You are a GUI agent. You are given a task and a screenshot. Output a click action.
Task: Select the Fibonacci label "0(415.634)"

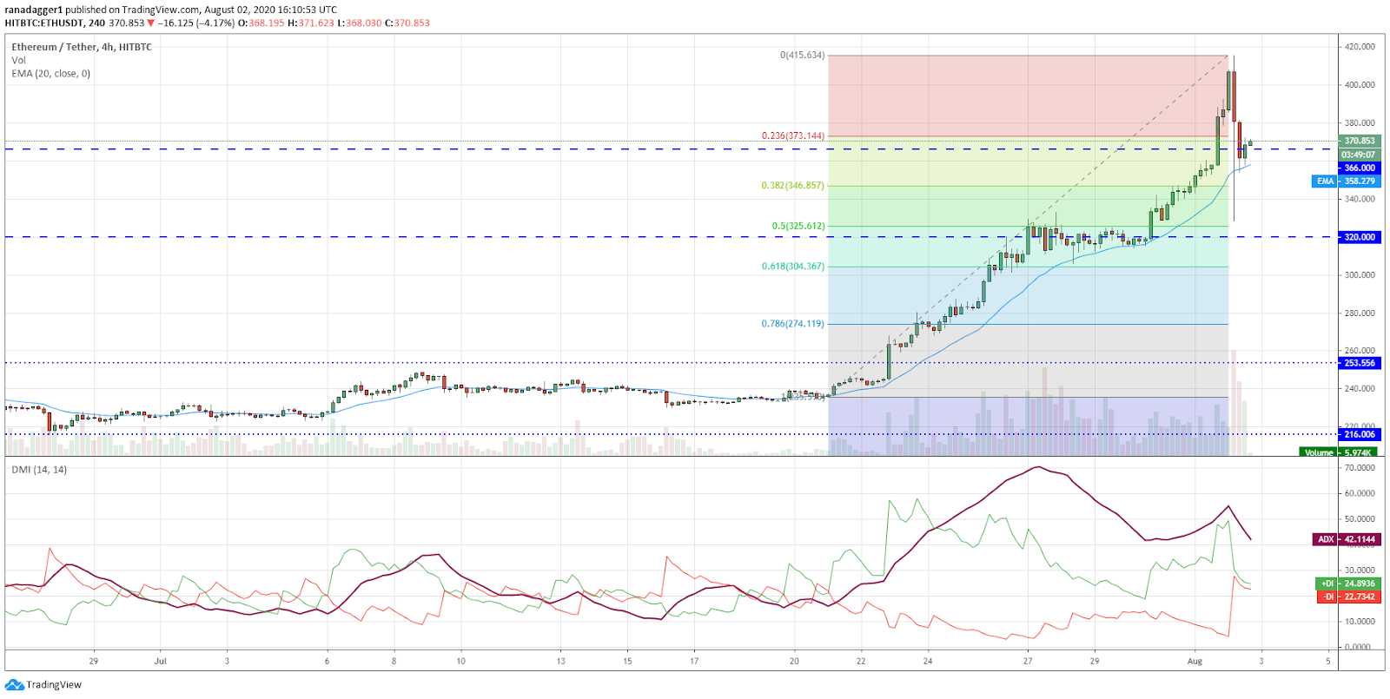coord(802,56)
